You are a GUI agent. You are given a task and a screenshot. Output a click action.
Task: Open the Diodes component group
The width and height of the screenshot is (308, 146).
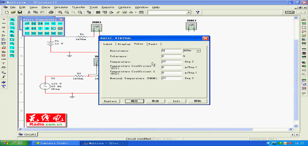pos(4,28)
